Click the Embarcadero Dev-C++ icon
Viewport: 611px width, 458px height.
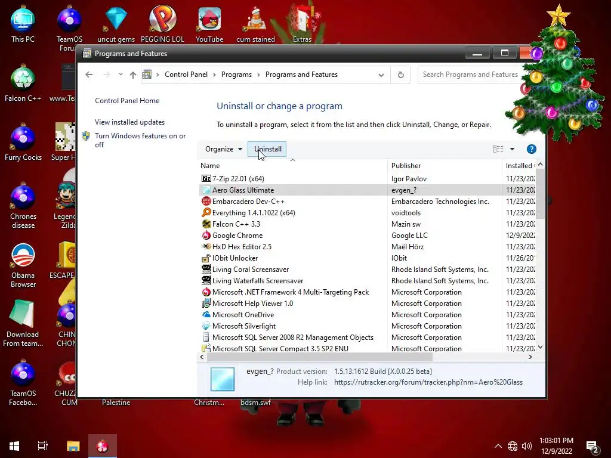206,201
